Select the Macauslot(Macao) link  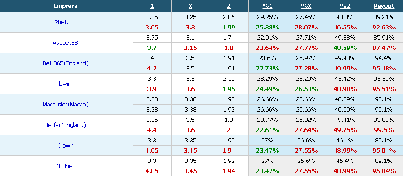[x=65, y=104]
